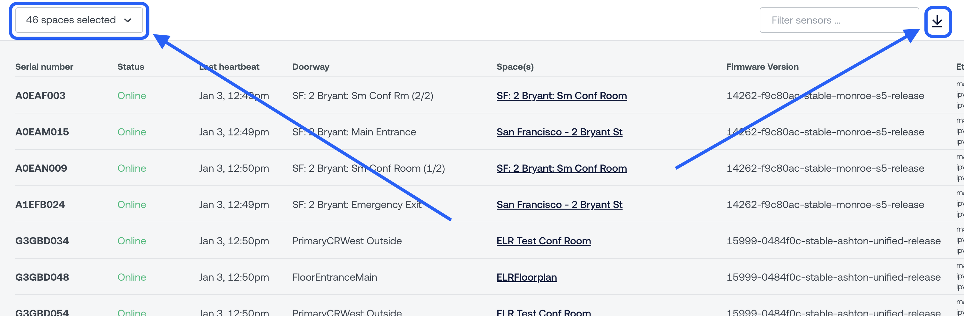Open San Francisco - 2 Bryant St link for A1EFB024
This screenshot has height=316, width=964.
[x=559, y=204]
